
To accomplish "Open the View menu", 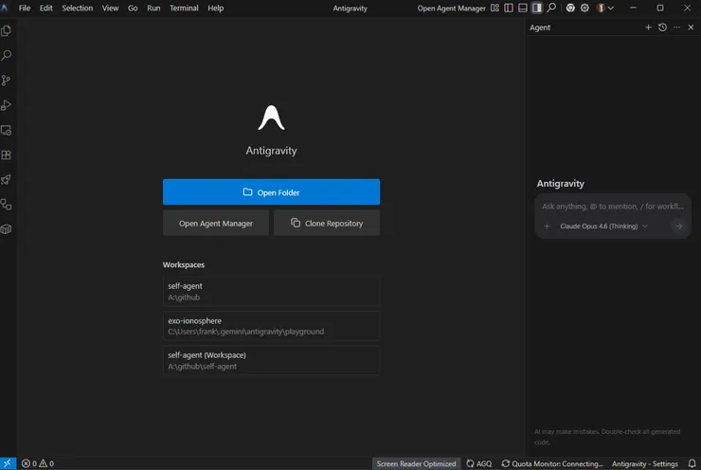I will 110,8.
